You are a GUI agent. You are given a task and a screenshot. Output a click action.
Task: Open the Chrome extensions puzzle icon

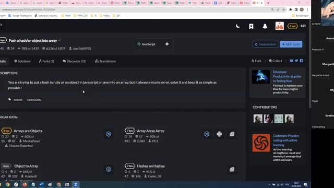click(290, 9)
